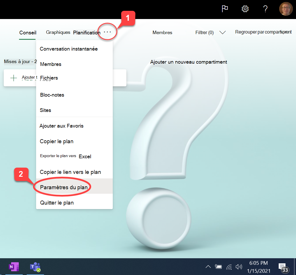Select Fichiers in the menu
Image resolution: width=296 pixels, height=275 pixels.
click(x=74, y=78)
